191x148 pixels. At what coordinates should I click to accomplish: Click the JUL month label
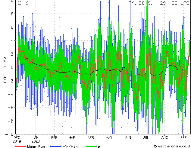tap(146, 138)
